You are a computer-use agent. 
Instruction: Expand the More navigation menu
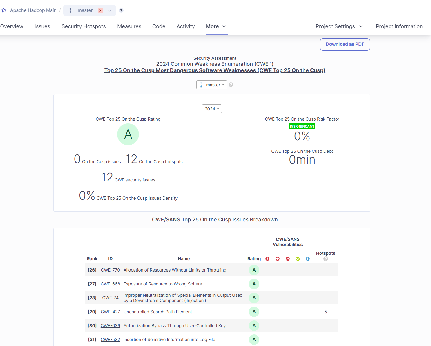pos(216,26)
